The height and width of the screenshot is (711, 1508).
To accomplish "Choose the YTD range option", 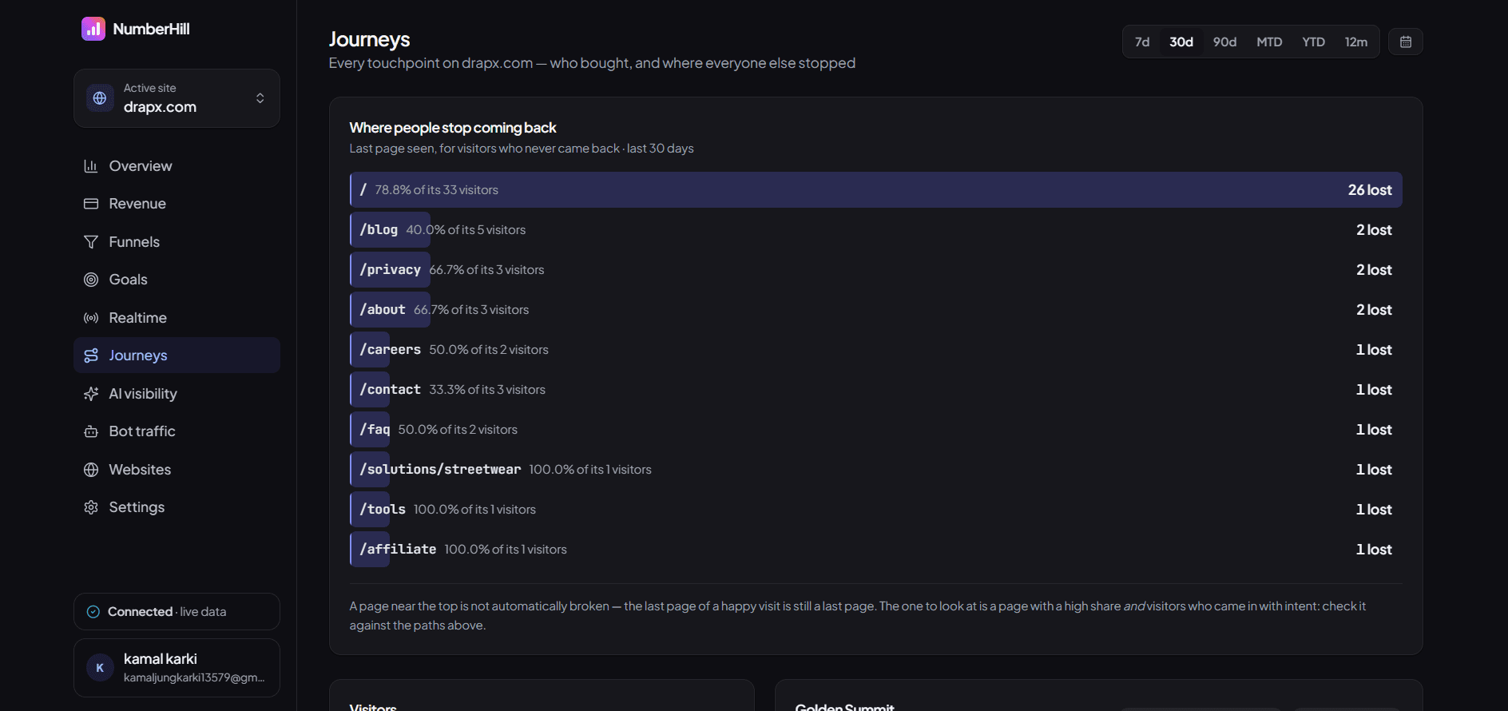I will [x=1313, y=42].
